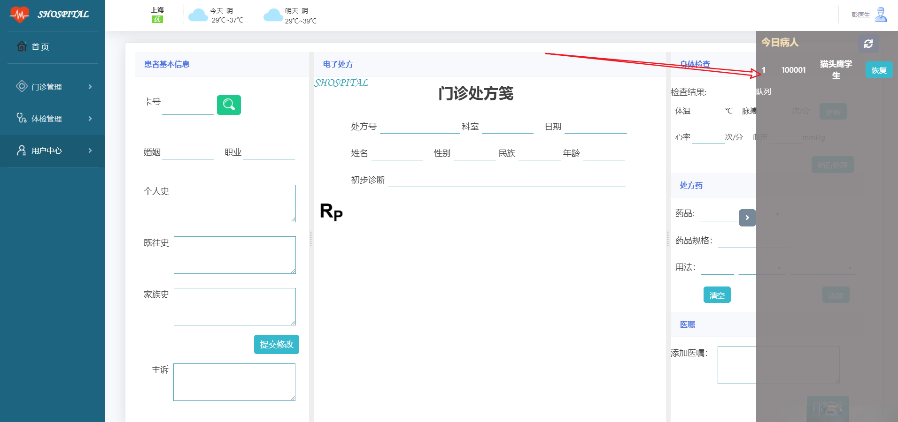This screenshot has height=422, width=898.
Task: Focus the 日期 field on the prescription
Action: (596, 127)
